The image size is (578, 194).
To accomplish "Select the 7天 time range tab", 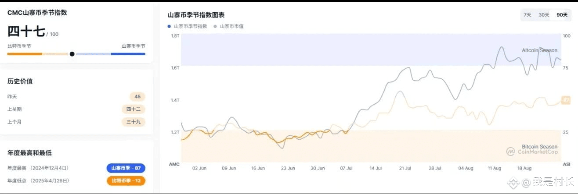I will click(527, 15).
